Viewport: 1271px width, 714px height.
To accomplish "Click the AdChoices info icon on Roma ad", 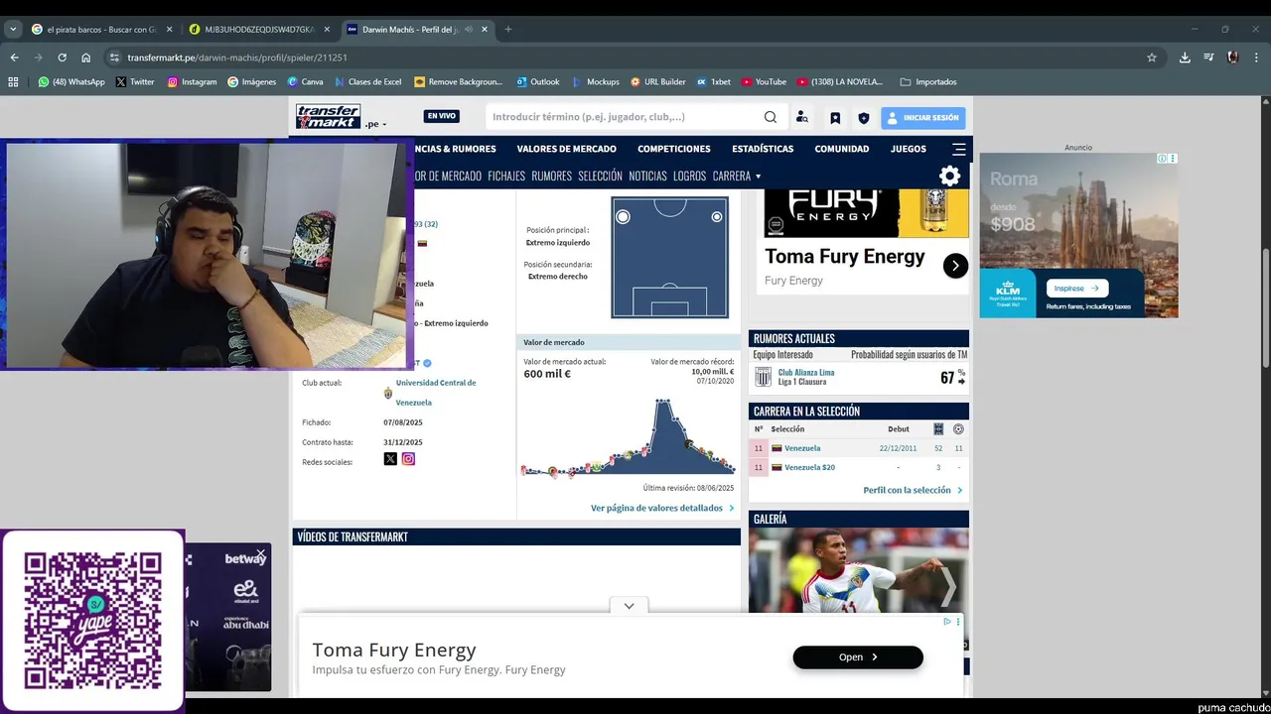I will click(x=1163, y=159).
